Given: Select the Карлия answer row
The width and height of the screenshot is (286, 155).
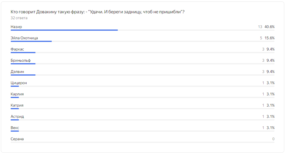Looking at the screenshot, I should pos(143,95).
